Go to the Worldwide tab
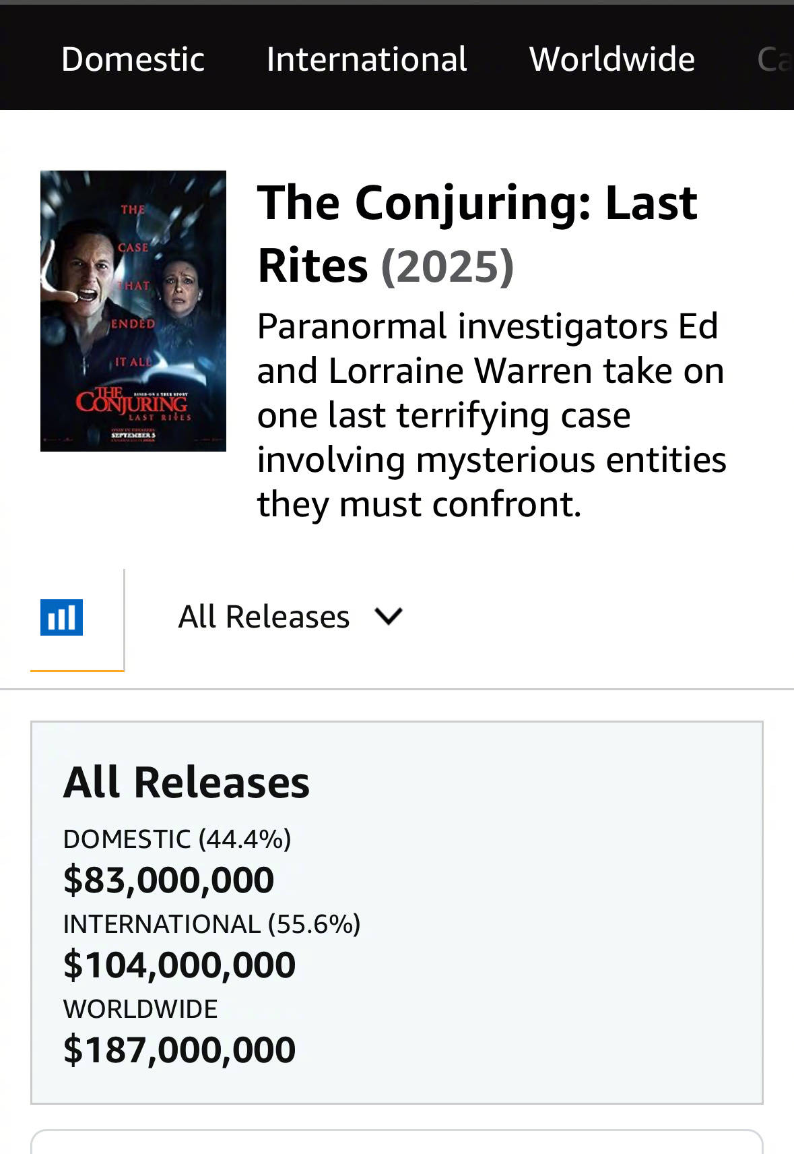 tap(611, 59)
